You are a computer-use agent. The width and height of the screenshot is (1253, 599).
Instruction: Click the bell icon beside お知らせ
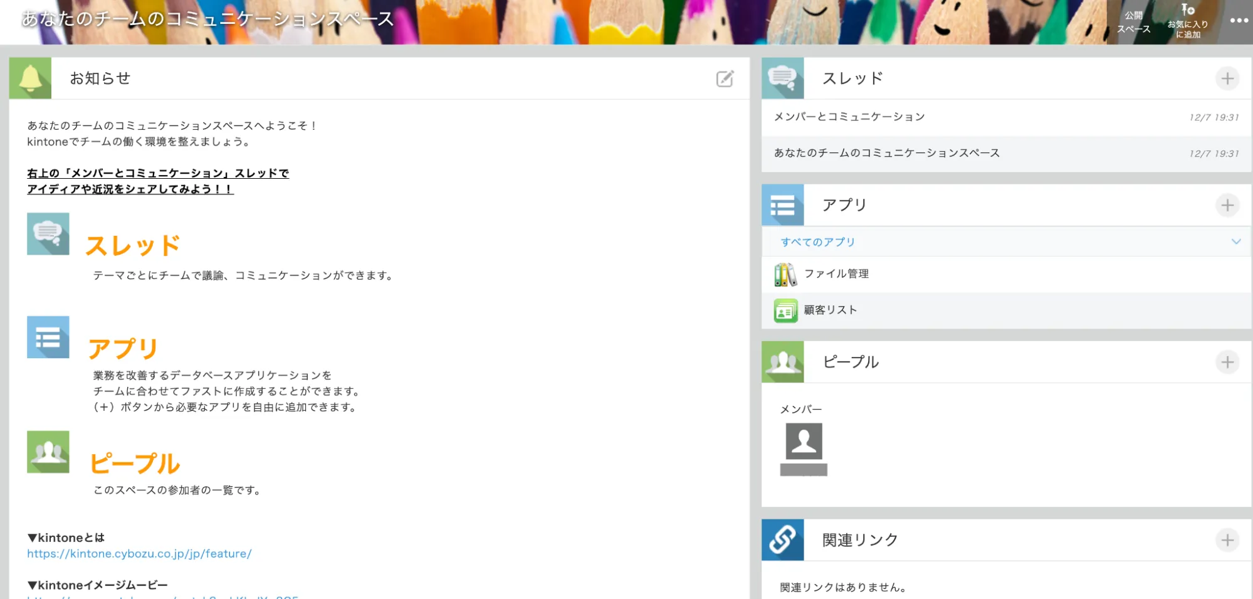(30, 78)
